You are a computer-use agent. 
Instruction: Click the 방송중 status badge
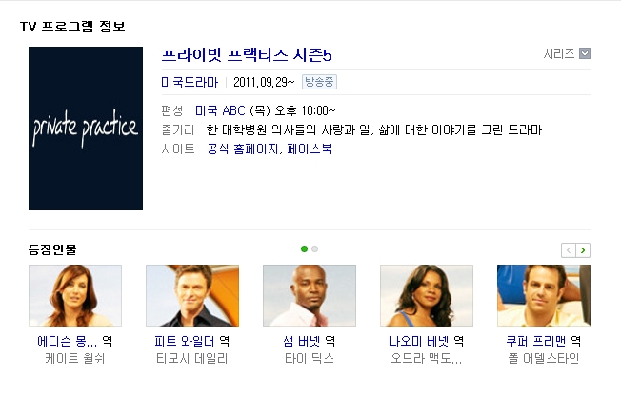tap(319, 82)
